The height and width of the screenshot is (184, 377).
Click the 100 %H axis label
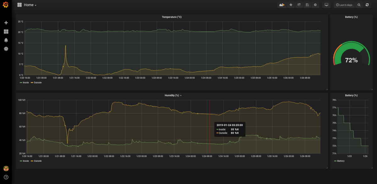click(x=22, y=100)
